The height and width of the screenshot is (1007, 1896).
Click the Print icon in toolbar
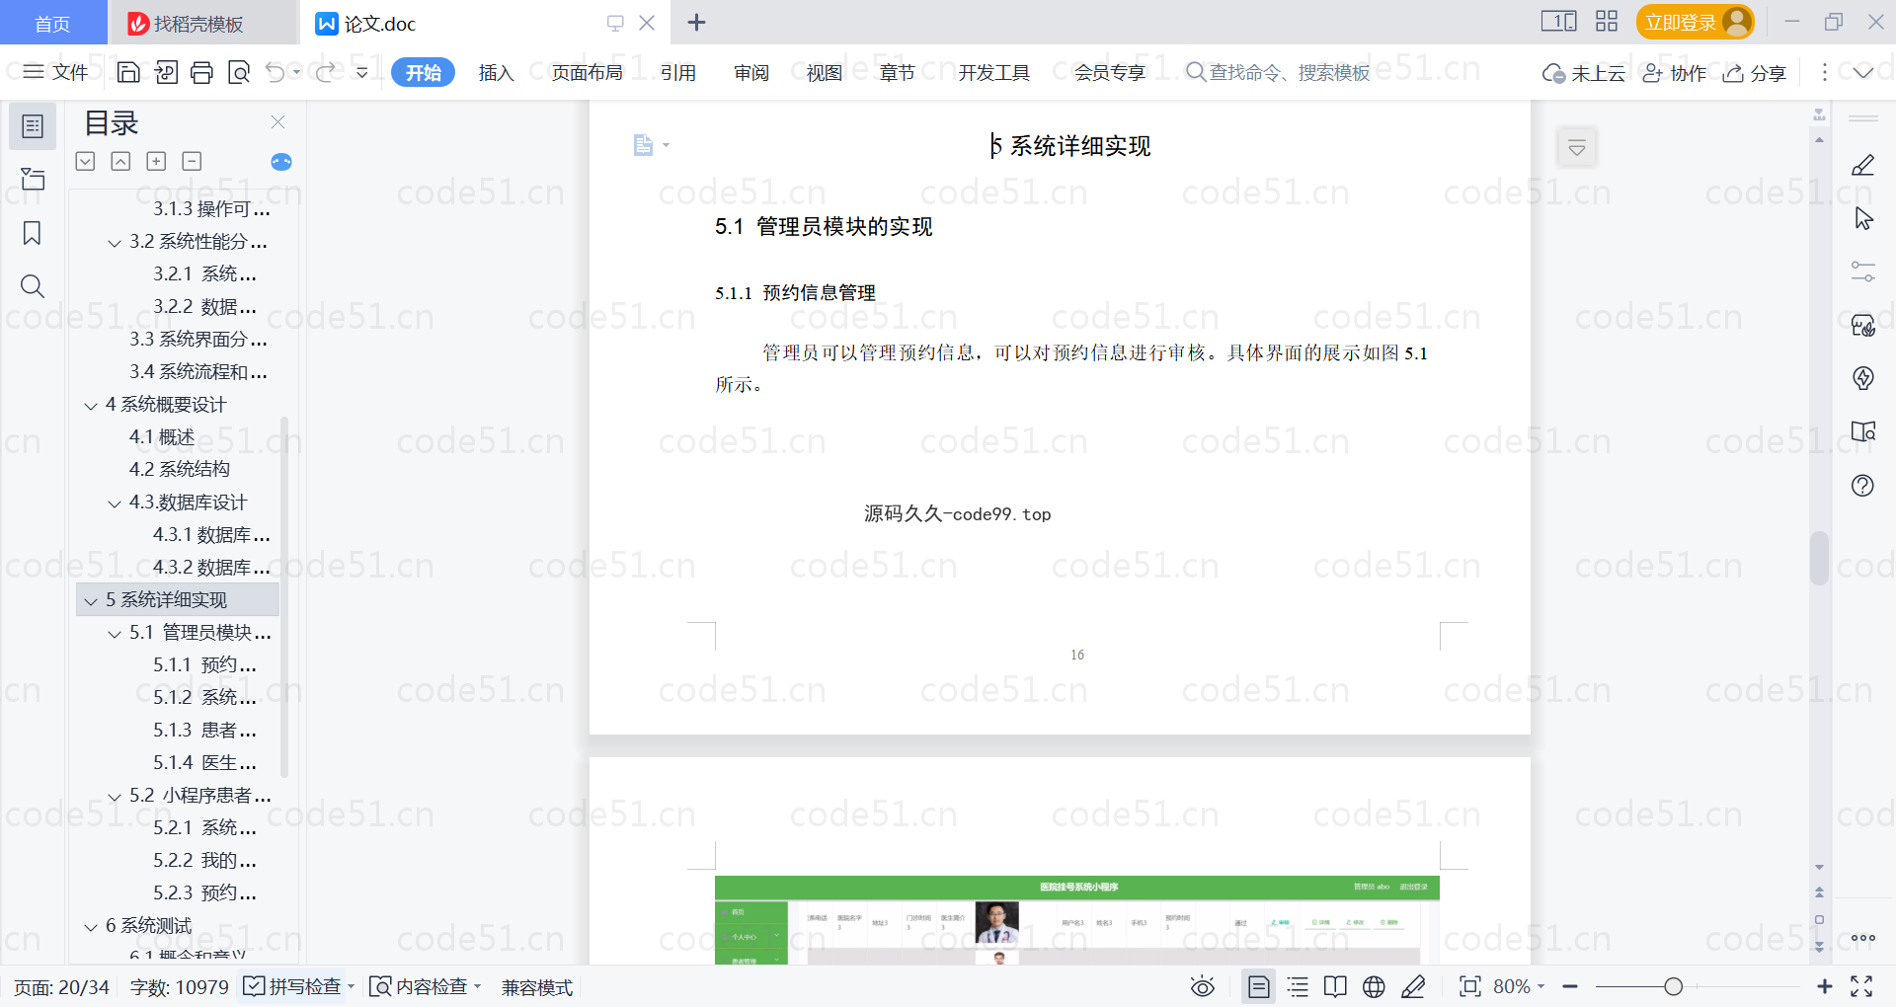201,72
